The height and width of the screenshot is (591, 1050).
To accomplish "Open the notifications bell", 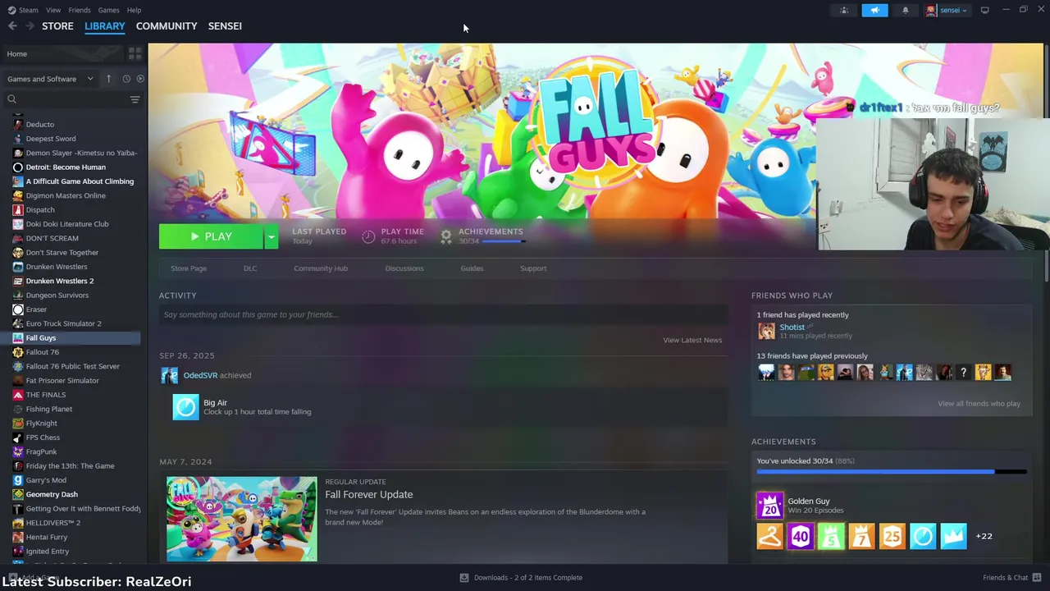I will pyautogui.click(x=906, y=10).
